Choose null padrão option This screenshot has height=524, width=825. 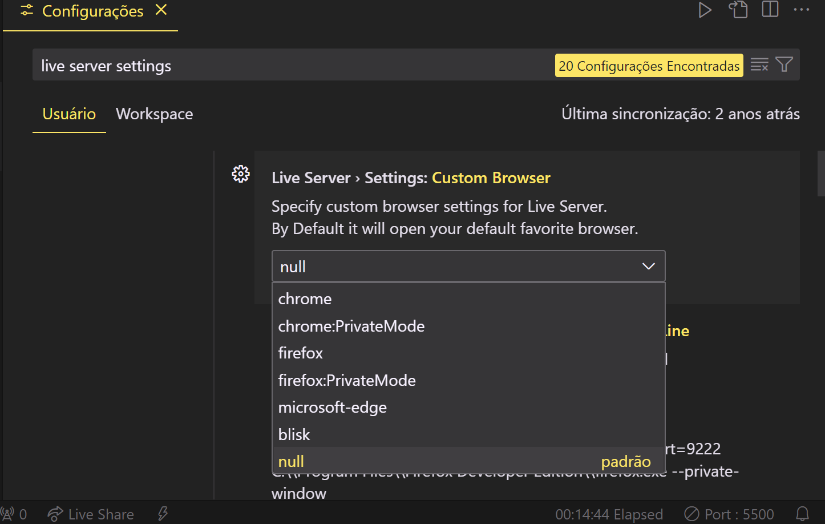coord(468,461)
